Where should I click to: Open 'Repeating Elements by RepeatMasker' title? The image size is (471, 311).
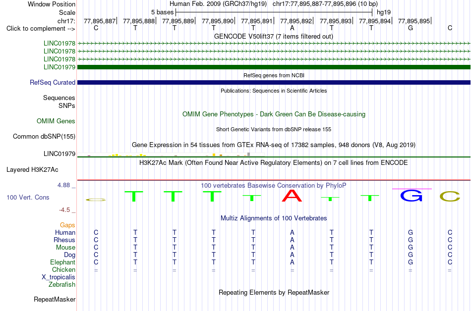click(x=274, y=292)
